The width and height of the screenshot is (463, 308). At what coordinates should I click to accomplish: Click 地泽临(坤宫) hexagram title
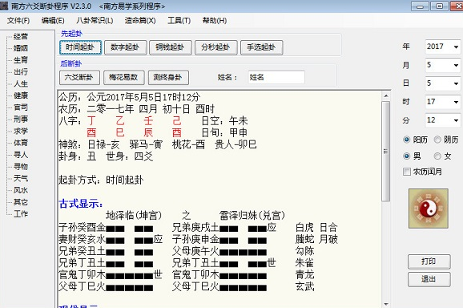pos(134,216)
